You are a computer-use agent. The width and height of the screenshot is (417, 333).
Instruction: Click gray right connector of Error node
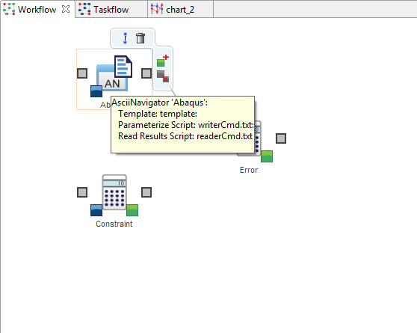coord(281,138)
